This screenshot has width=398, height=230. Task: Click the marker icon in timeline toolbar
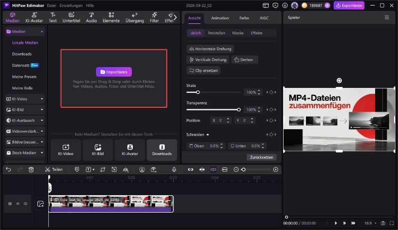coord(77,169)
